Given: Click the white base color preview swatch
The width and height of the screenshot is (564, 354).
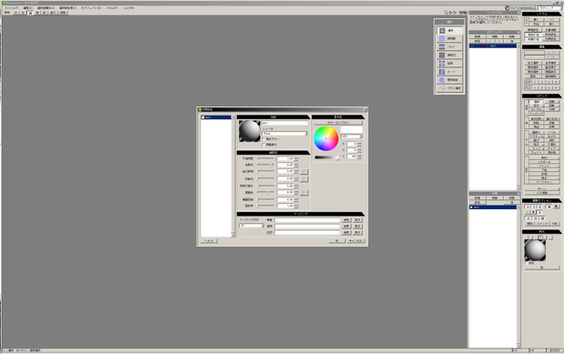Looking at the screenshot, I should coord(351,130).
